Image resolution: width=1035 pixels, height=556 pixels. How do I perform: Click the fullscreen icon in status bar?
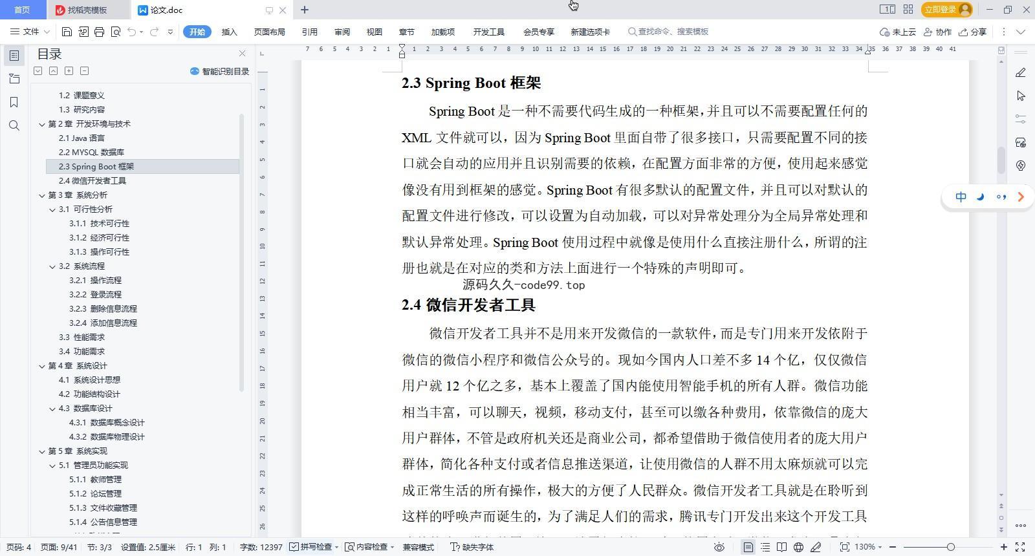pos(1020,547)
